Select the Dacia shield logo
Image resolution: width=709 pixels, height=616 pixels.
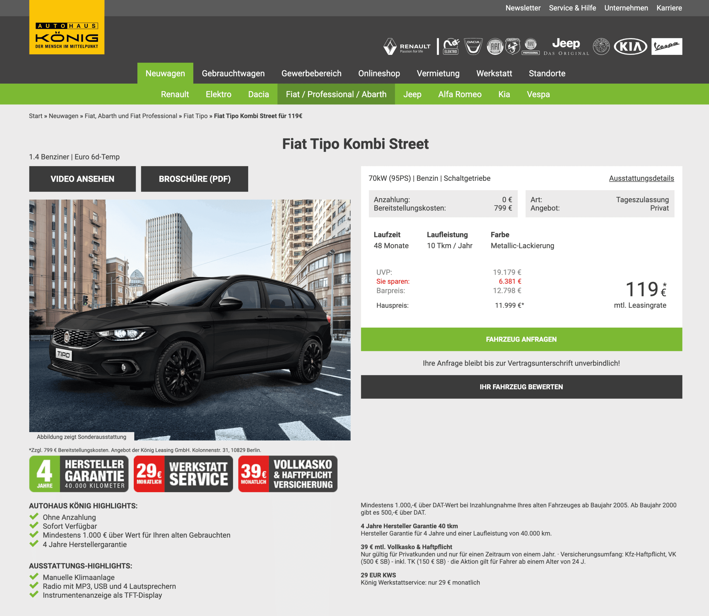[x=473, y=47]
